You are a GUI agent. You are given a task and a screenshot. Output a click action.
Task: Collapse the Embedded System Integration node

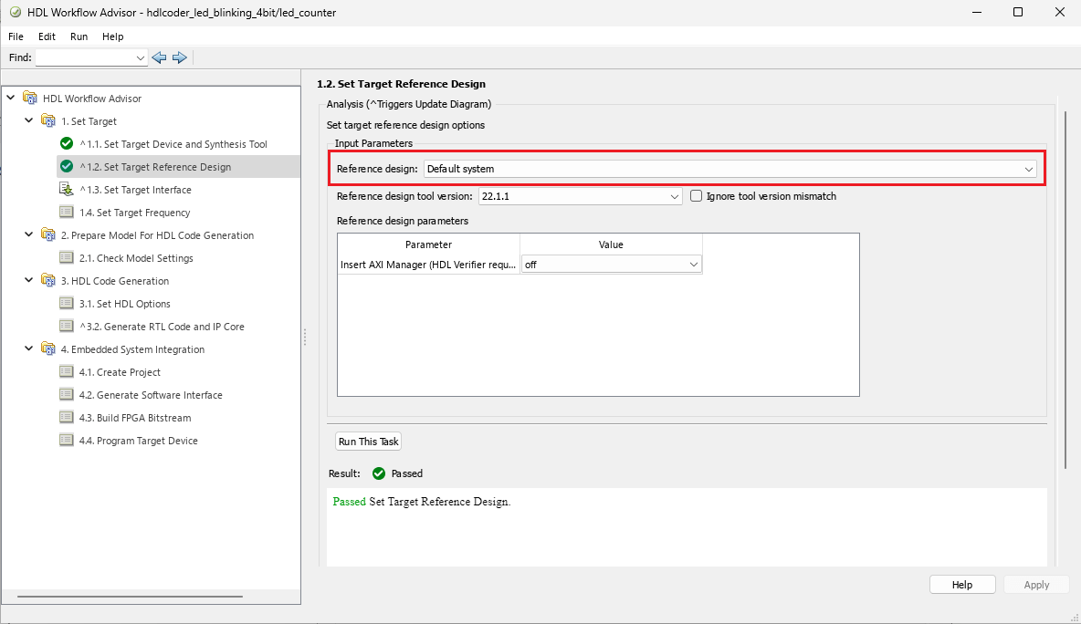point(29,349)
